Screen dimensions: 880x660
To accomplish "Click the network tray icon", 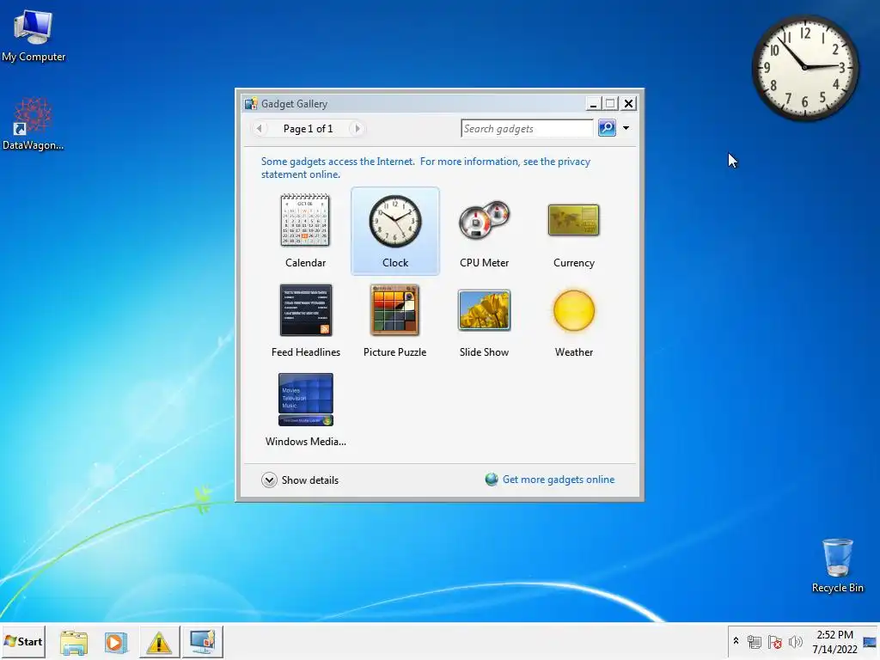I will point(755,641).
